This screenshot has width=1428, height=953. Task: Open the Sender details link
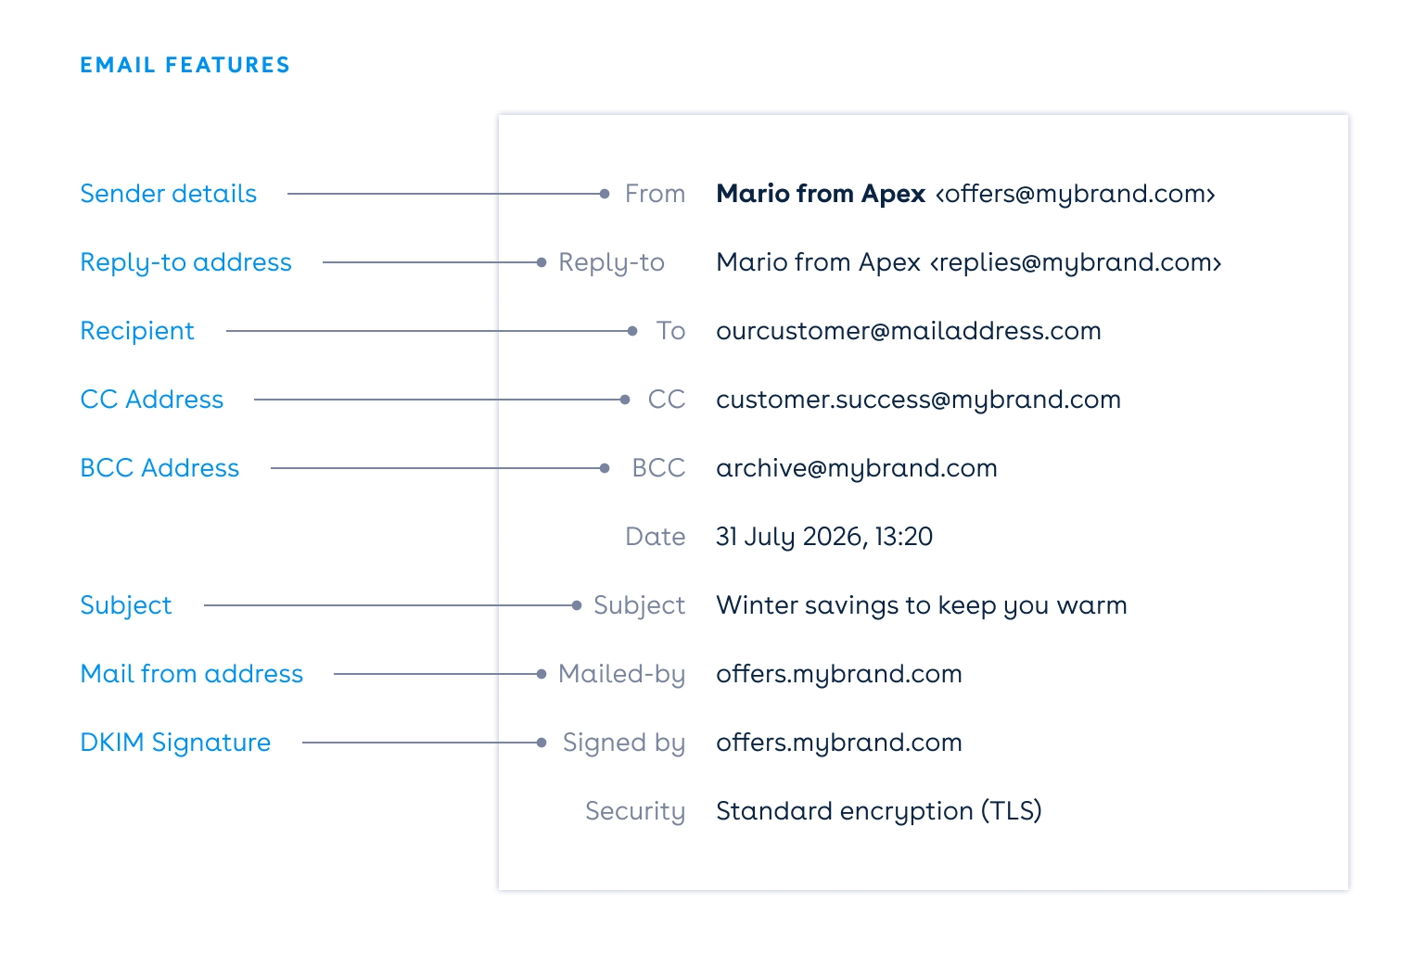[168, 194]
